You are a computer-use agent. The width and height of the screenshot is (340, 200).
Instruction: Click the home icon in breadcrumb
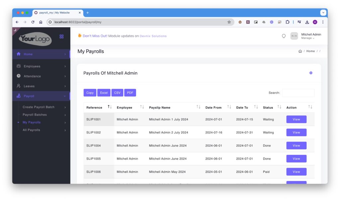300,51
